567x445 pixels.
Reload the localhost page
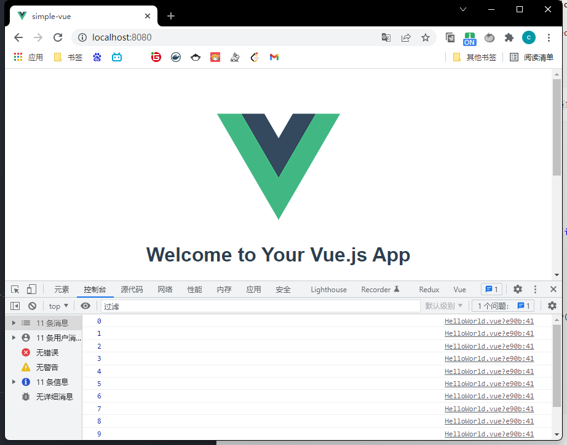pyautogui.click(x=58, y=37)
